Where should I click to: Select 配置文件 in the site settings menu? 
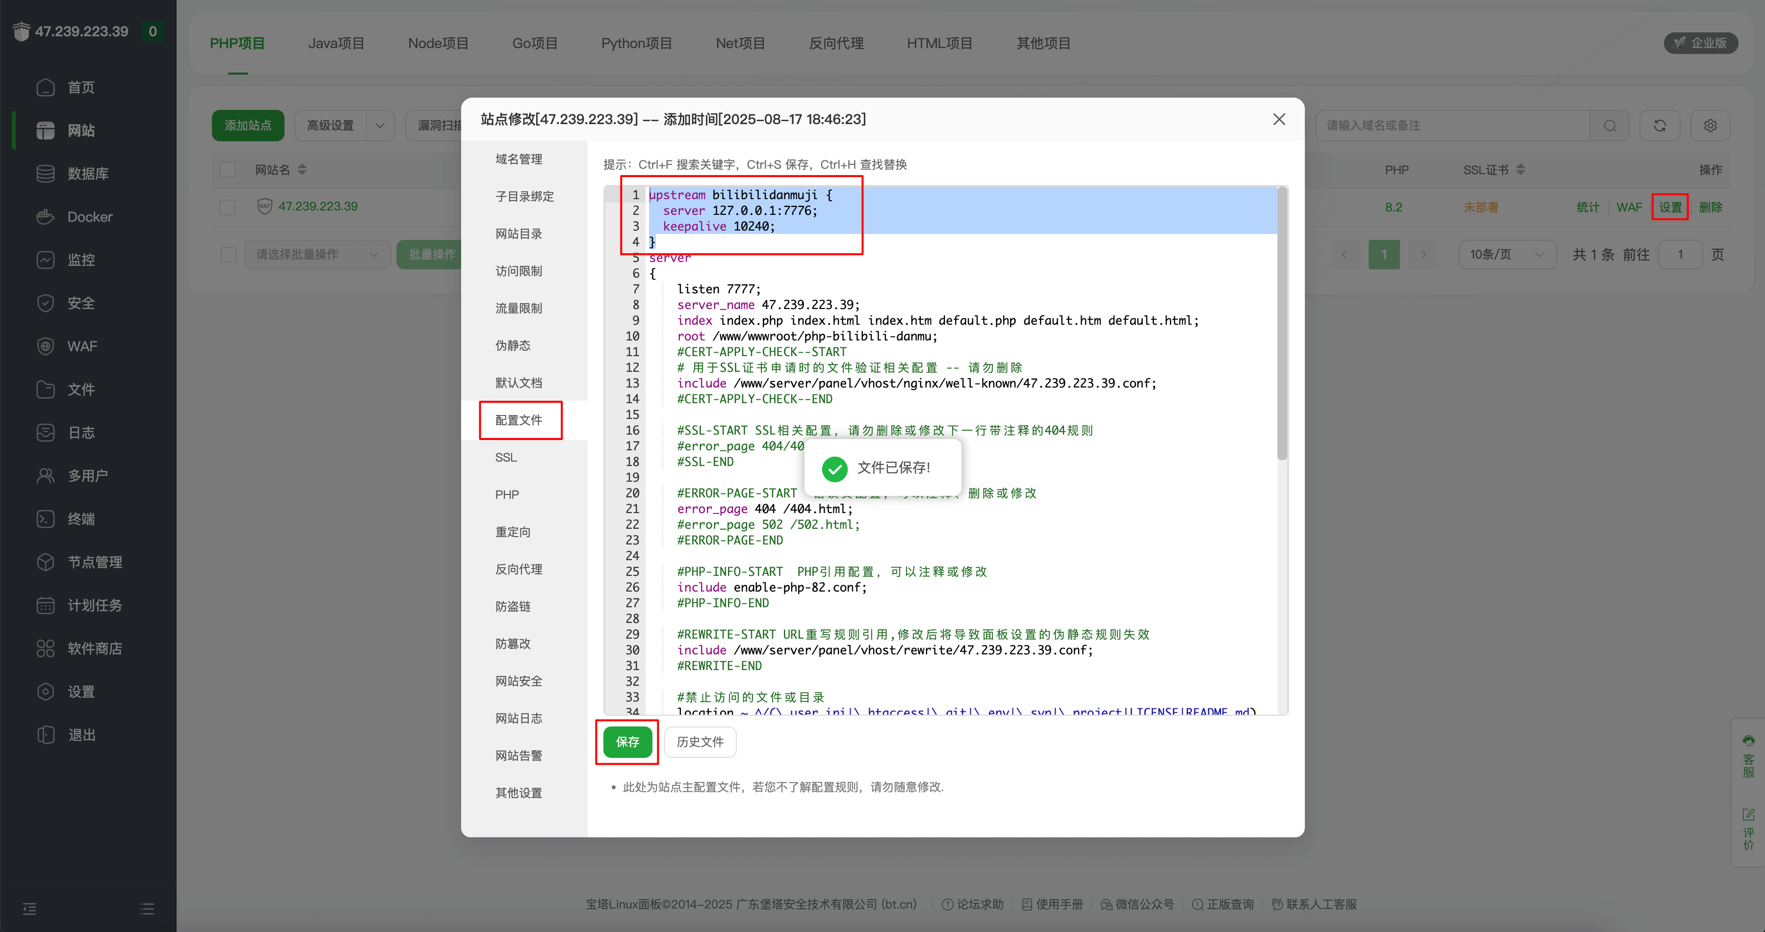point(520,420)
